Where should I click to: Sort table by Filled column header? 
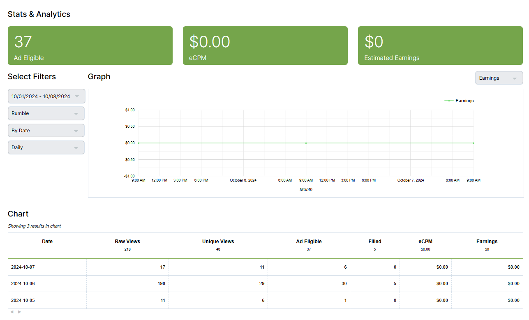pyautogui.click(x=375, y=242)
